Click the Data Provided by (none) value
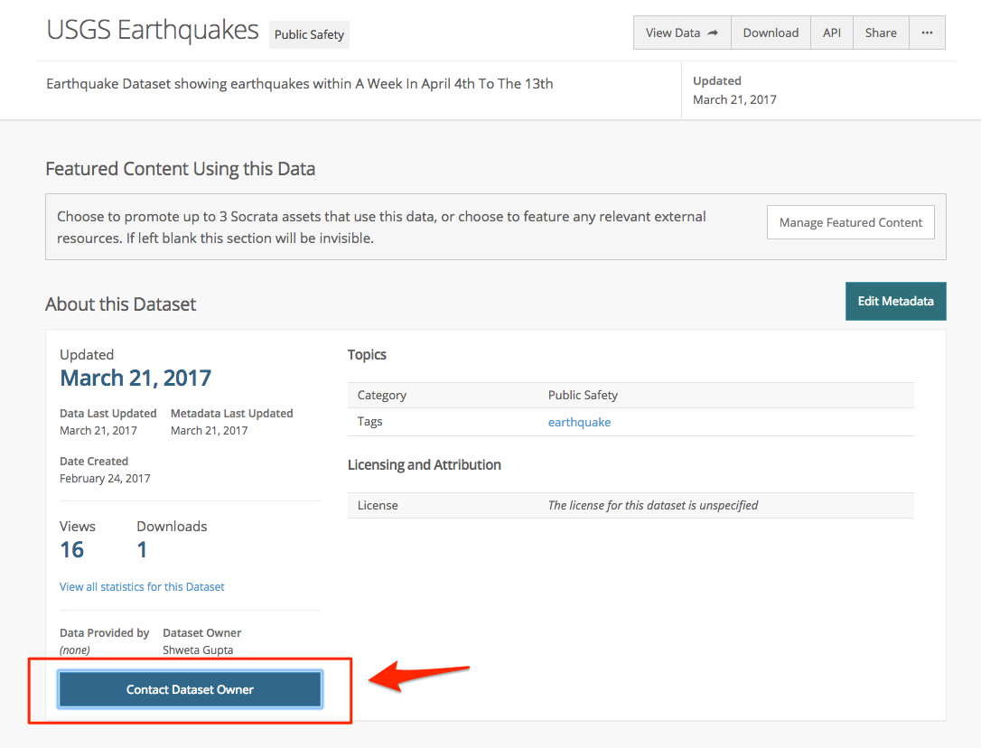This screenshot has width=981, height=748. [74, 650]
